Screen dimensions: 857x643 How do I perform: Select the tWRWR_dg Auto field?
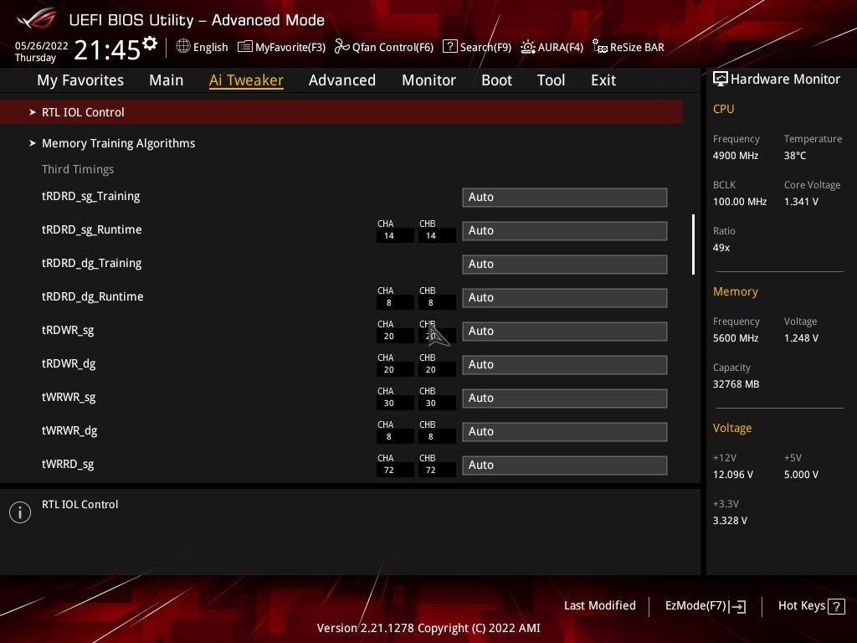click(x=565, y=431)
